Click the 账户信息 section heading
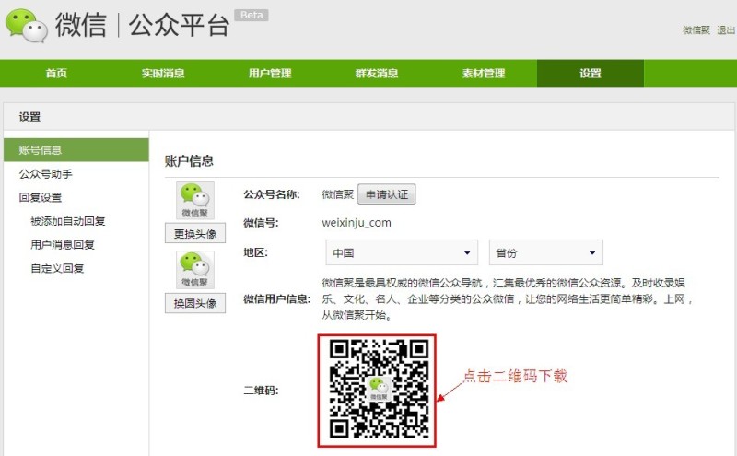The height and width of the screenshot is (456, 737). 189,161
